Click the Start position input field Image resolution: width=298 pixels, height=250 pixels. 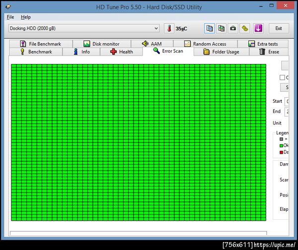(x=287, y=101)
